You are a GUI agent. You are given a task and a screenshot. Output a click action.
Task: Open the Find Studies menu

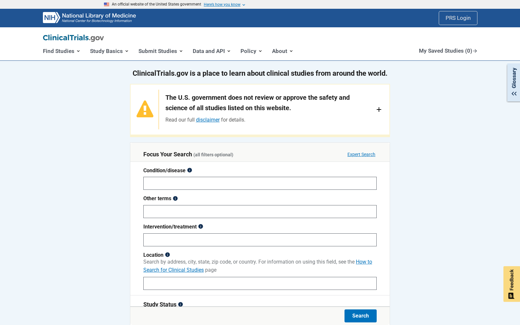[61, 51]
